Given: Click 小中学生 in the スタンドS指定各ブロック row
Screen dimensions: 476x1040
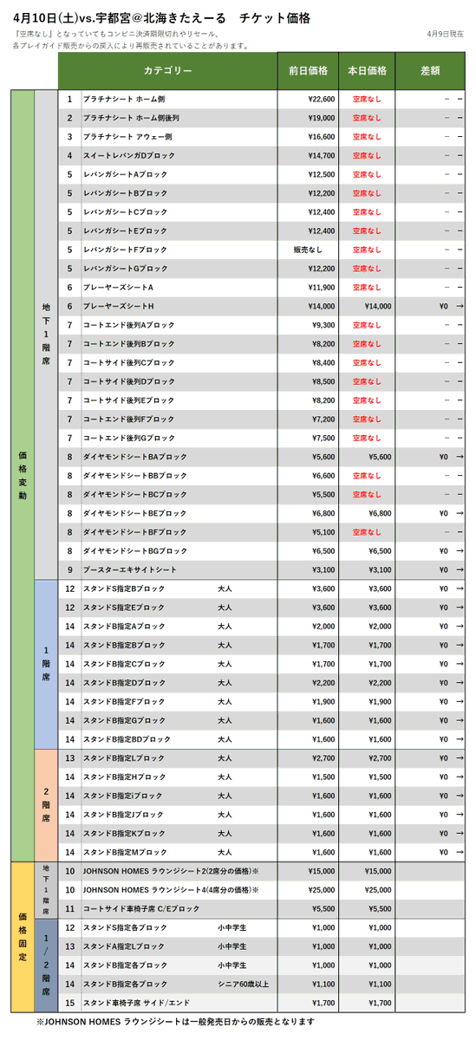Looking at the screenshot, I should 231,927.
